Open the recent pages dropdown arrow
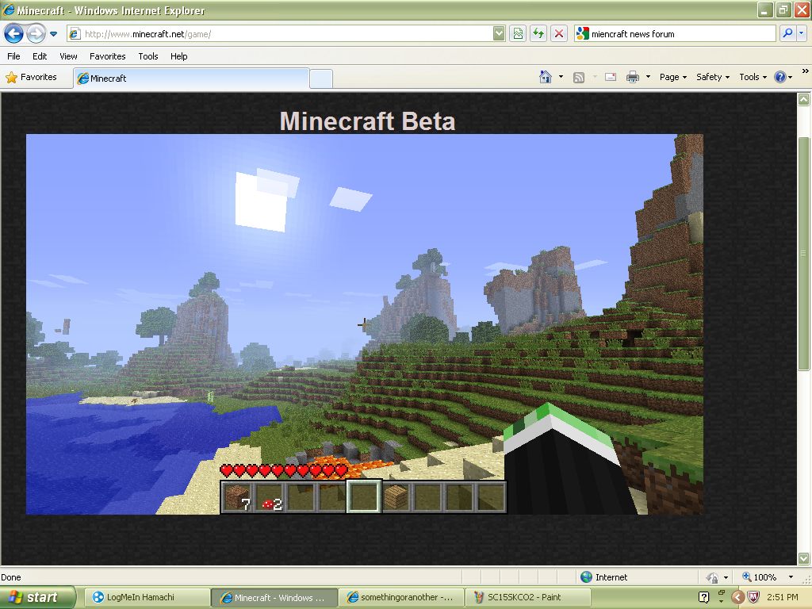Viewport: 812px width, 609px height. pyautogui.click(x=53, y=34)
